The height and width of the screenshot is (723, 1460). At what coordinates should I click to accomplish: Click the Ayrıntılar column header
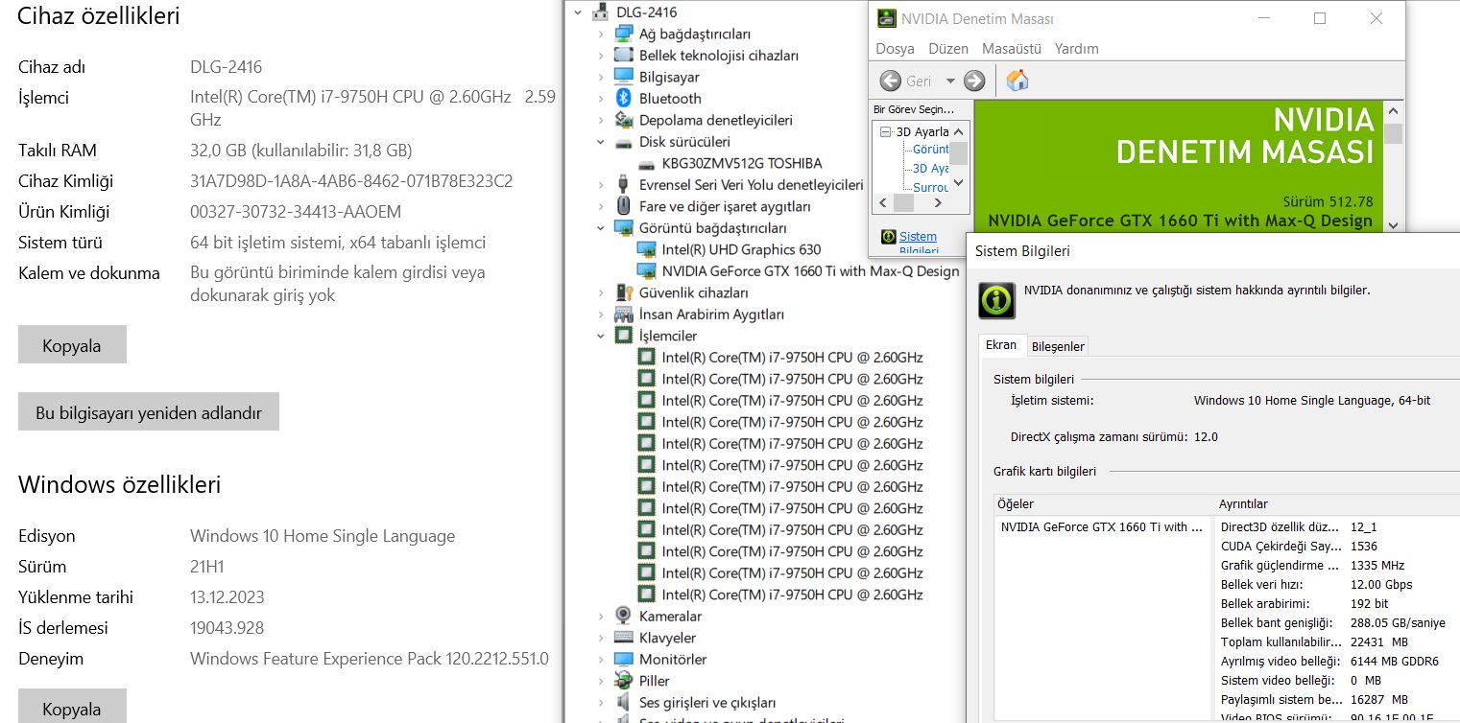tap(1337, 503)
